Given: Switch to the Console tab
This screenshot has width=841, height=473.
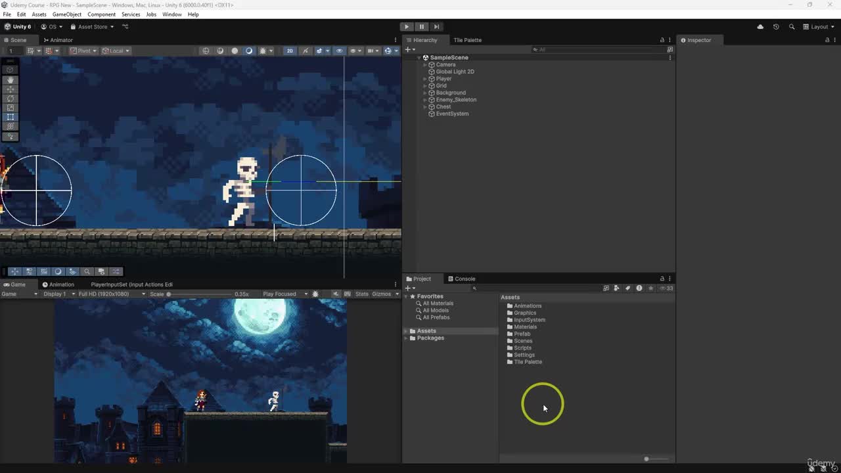Looking at the screenshot, I should pos(461,279).
